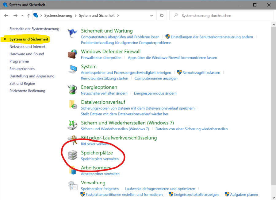This screenshot has height=200, width=276.
Task: Open Verwaltung heading
Action: point(93,183)
